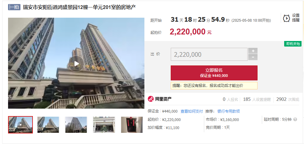Click the green 即将开始 status tag
This screenshot has height=144, width=304.
tap(293, 44)
